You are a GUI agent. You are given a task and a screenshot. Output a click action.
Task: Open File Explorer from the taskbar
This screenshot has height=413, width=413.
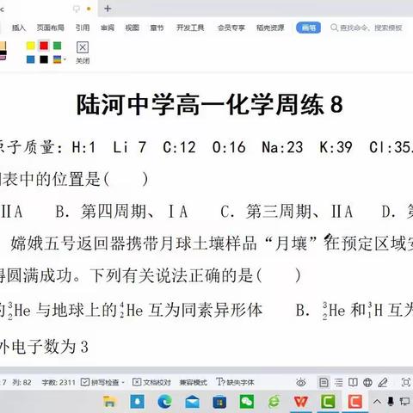click(x=109, y=402)
